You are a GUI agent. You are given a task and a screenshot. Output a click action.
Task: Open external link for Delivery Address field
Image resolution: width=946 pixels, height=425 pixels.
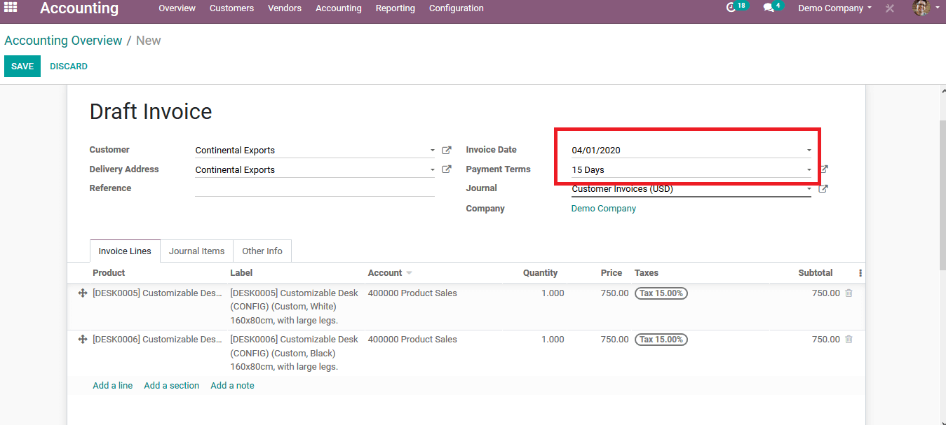[447, 169]
